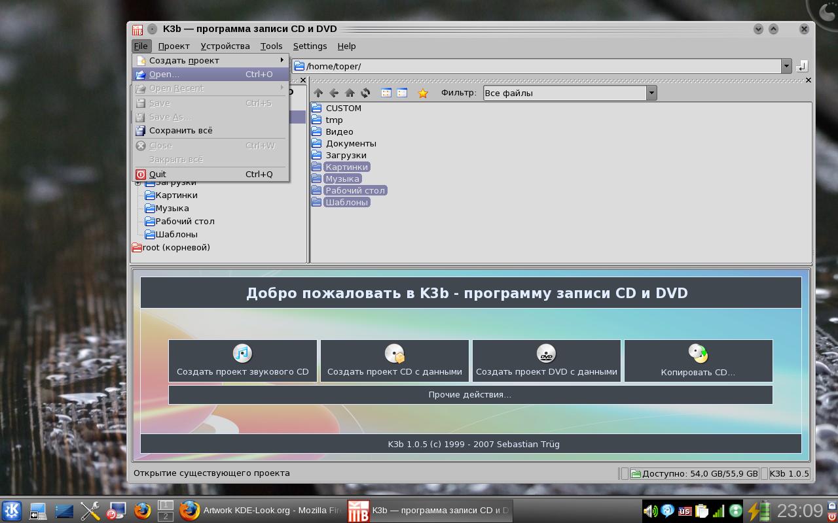Image resolution: width=838 pixels, height=523 pixels.
Task: Expand the Загрузки tree node
Action: click(x=138, y=183)
